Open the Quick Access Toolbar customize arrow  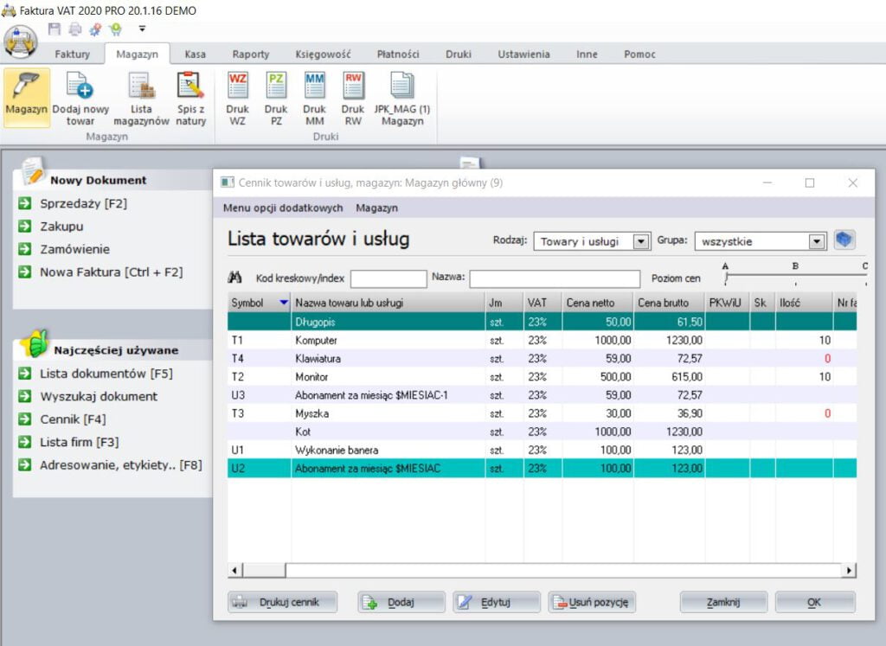[142, 29]
